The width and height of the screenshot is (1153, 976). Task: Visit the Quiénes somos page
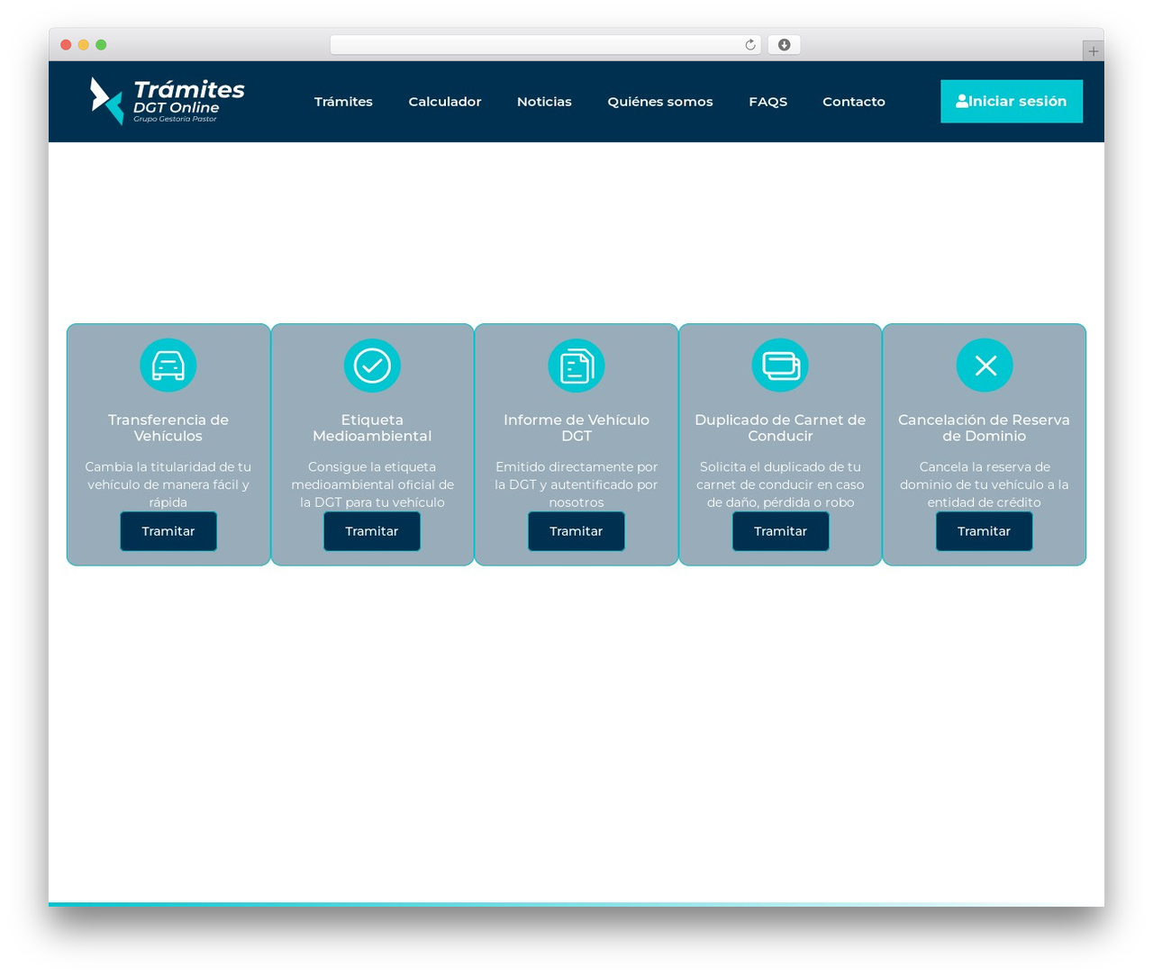(x=660, y=102)
